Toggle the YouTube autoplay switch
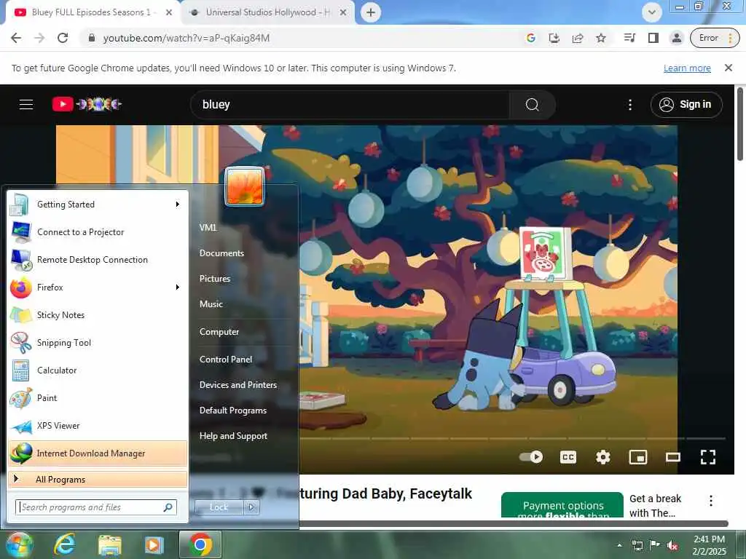The image size is (746, 559). click(530, 457)
